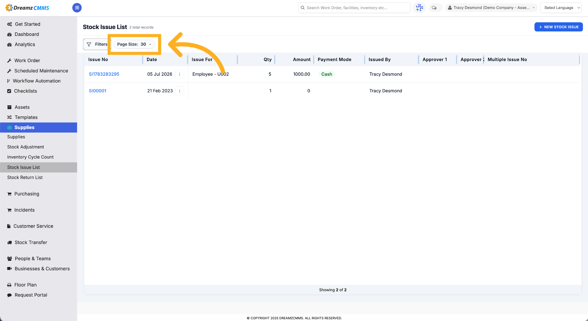Click the Workflow Automation branch icon
The image size is (588, 321).
(9, 81)
